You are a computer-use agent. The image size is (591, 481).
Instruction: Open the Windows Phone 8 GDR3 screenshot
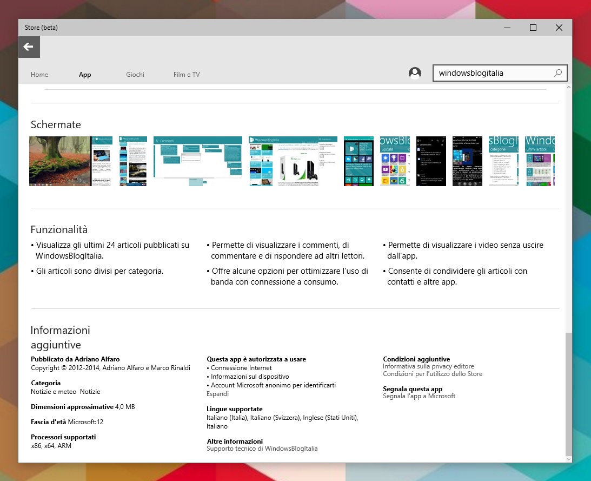[x=467, y=161]
